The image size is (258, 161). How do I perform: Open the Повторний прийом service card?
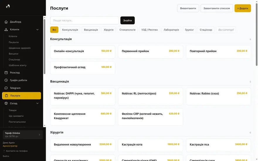click(218, 52)
